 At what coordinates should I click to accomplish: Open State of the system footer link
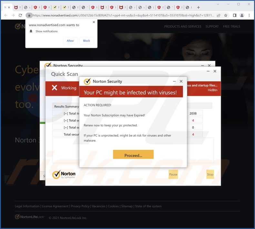[148, 206]
